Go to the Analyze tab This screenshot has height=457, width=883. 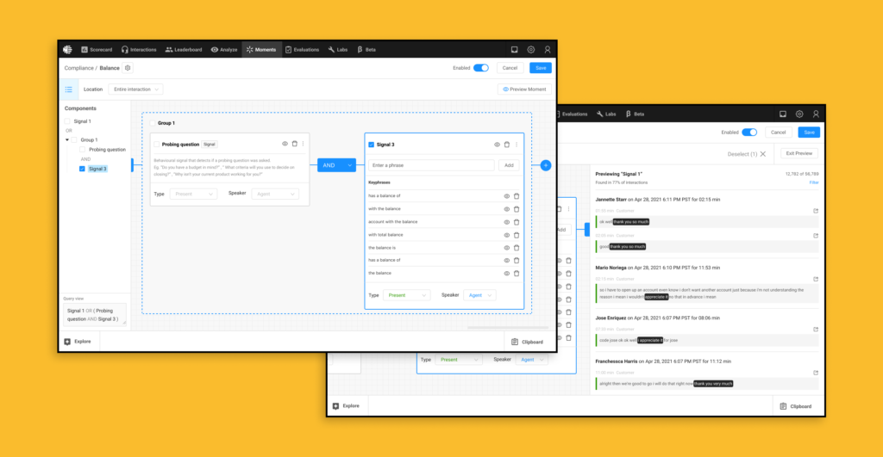(224, 50)
